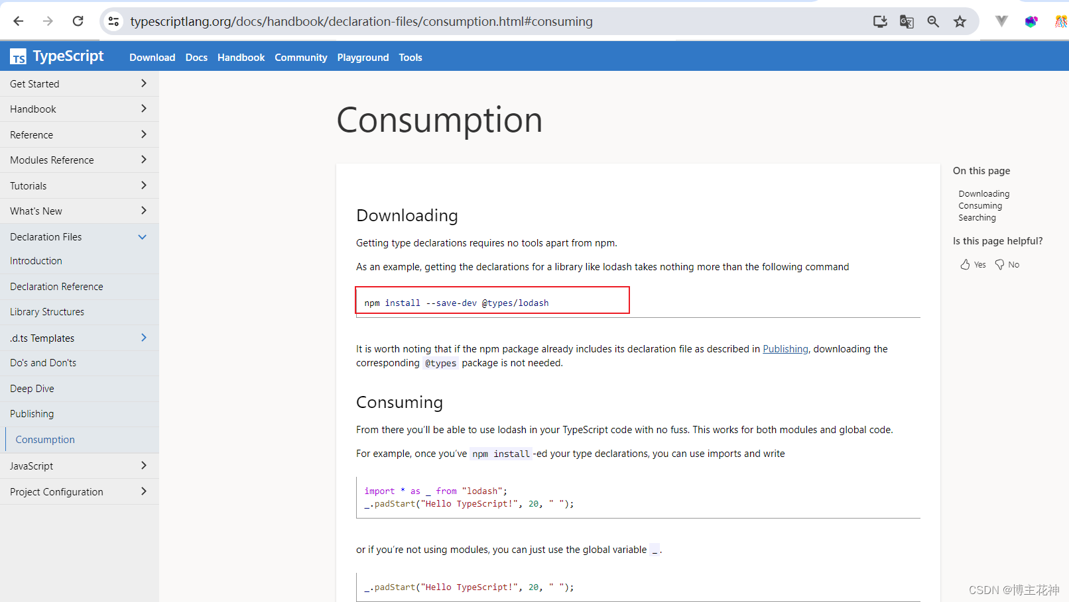1069x602 pixels.
Task: Open the Playground nav item
Action: [x=363, y=58]
